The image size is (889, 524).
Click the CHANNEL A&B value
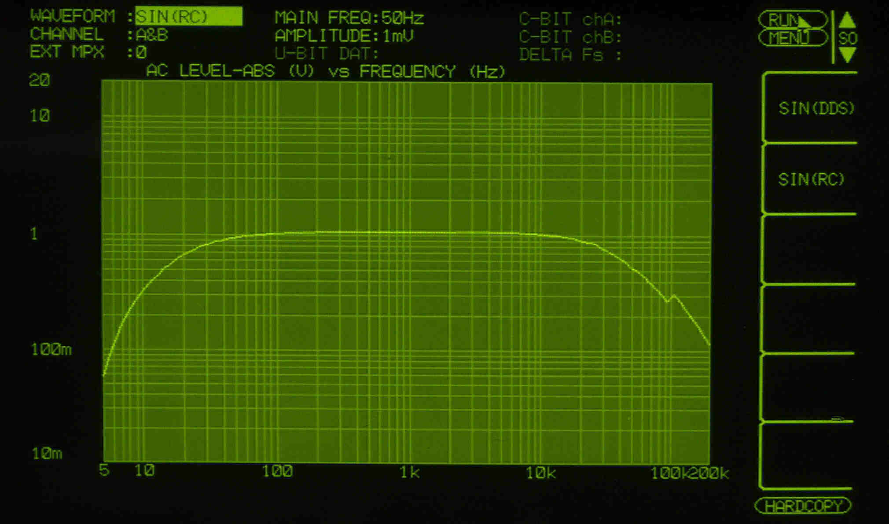point(152,35)
